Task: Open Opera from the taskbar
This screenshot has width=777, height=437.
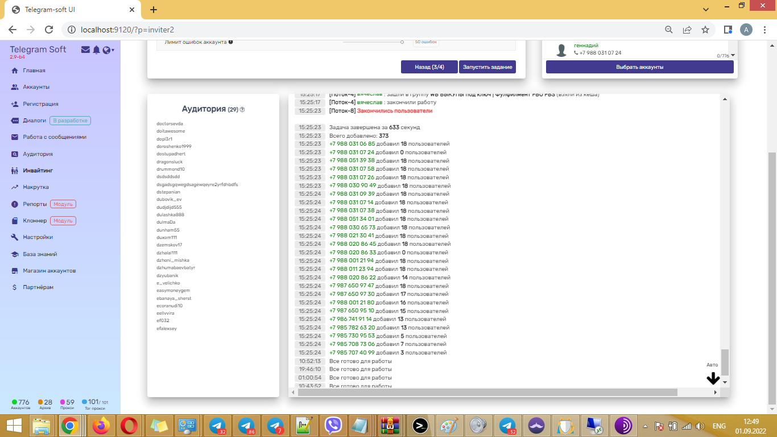Action: (x=129, y=426)
